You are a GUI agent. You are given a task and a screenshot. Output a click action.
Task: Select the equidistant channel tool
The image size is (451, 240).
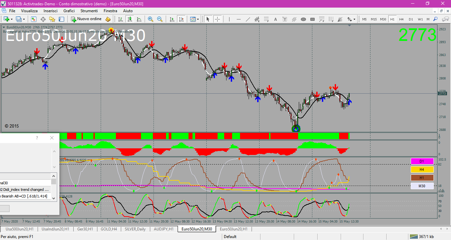(x=257, y=19)
